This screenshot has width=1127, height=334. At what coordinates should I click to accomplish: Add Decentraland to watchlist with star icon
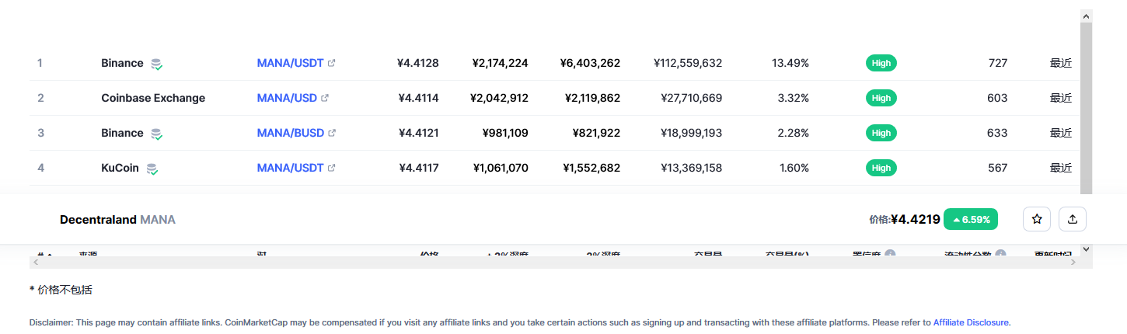[x=1037, y=219]
